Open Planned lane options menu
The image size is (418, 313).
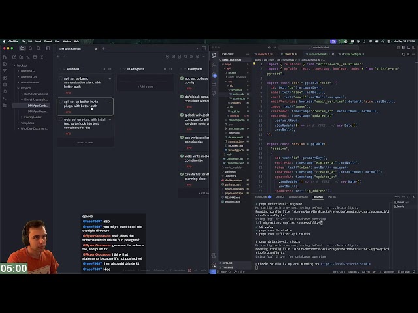[110, 69]
